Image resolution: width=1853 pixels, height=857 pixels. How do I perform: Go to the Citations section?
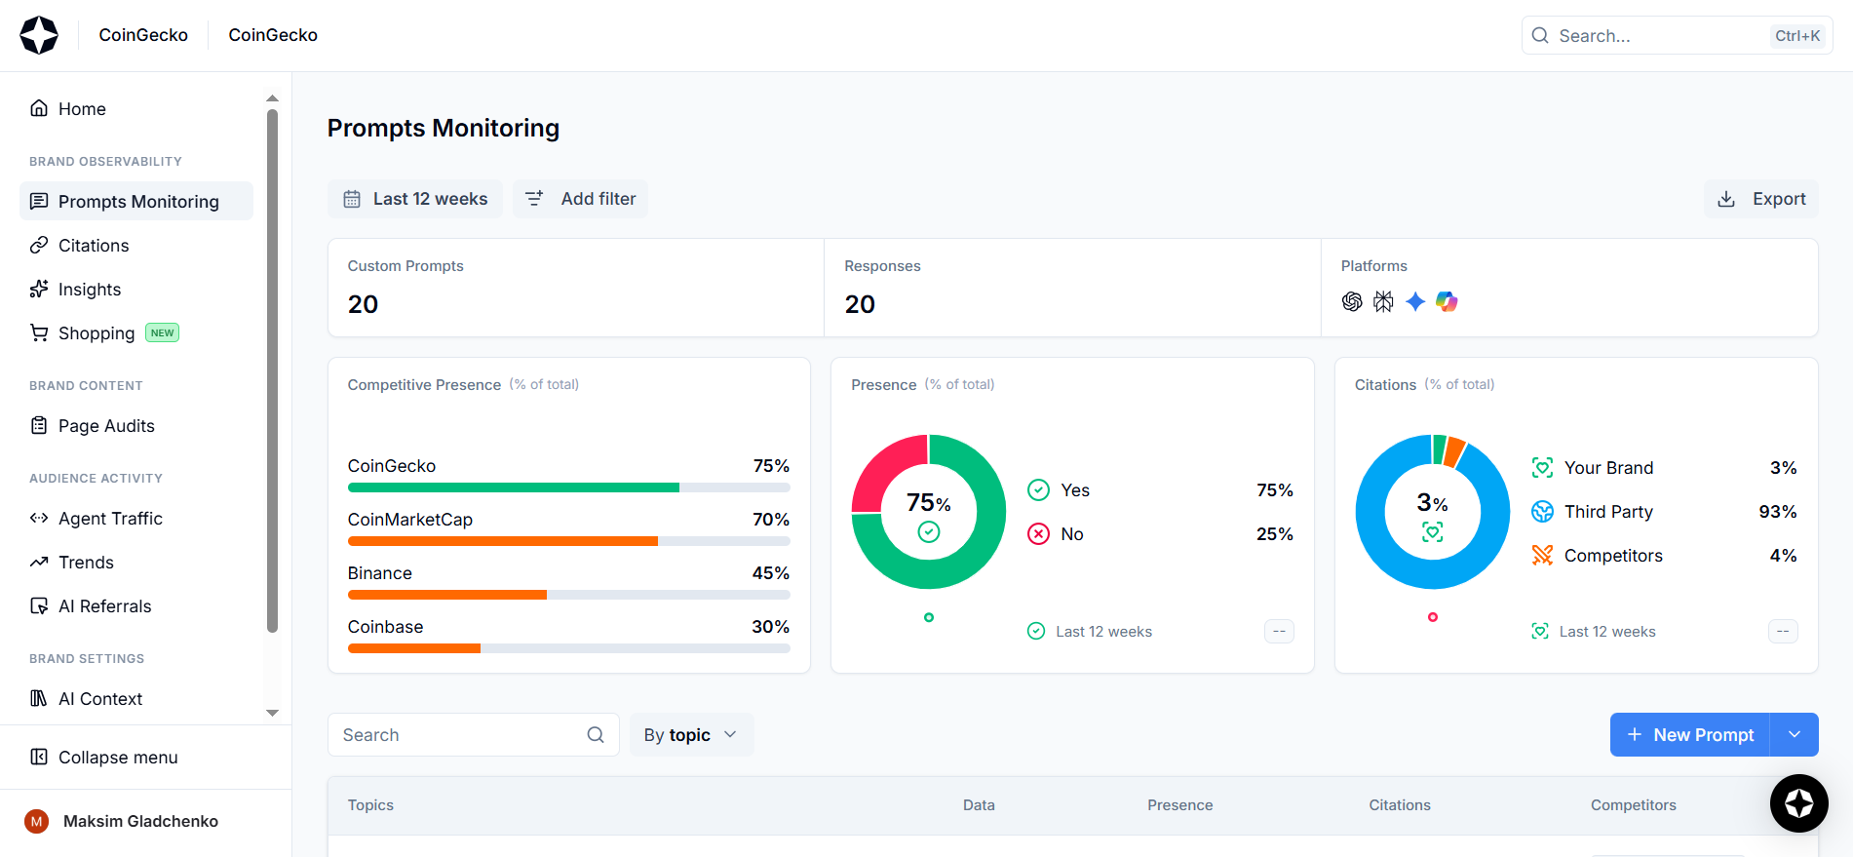point(136,246)
